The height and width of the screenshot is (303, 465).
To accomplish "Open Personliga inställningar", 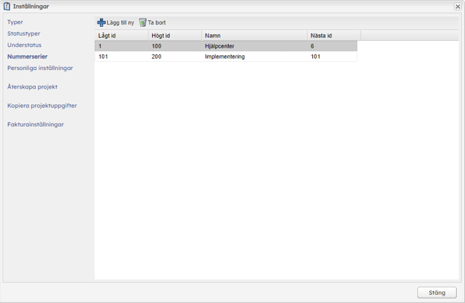I will click(x=40, y=68).
